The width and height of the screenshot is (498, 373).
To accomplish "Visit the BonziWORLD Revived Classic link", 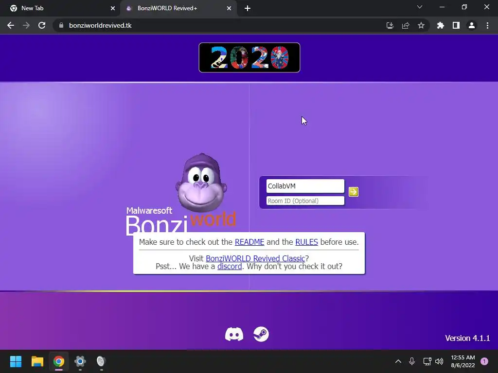I will click(x=255, y=258).
